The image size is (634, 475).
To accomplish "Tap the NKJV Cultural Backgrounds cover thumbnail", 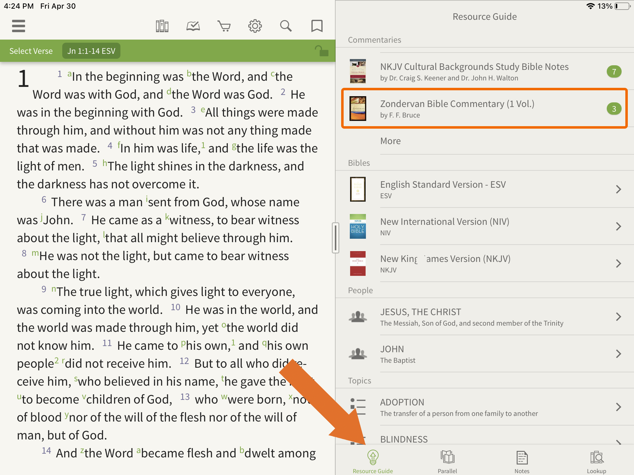I will coord(358,71).
